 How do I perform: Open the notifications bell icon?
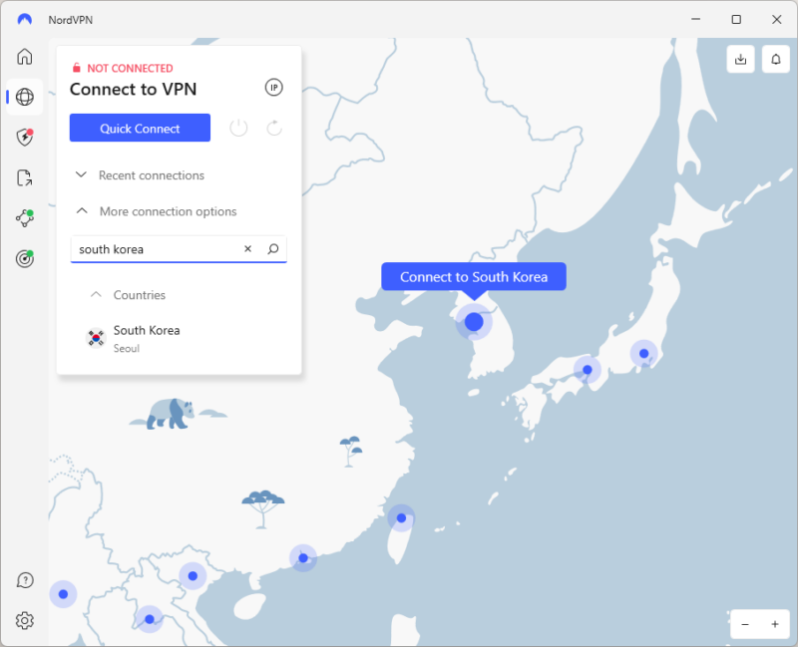coord(776,60)
